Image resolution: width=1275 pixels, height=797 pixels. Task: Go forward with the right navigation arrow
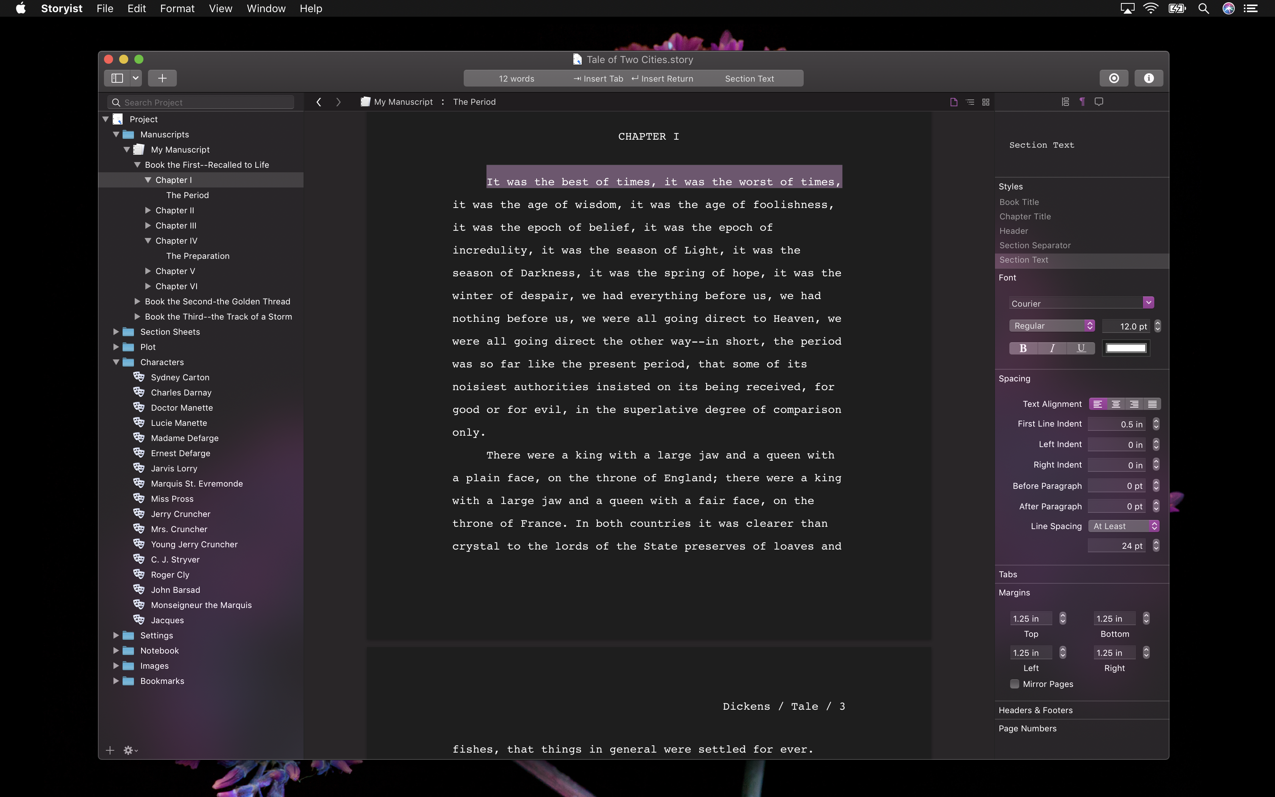[338, 102]
